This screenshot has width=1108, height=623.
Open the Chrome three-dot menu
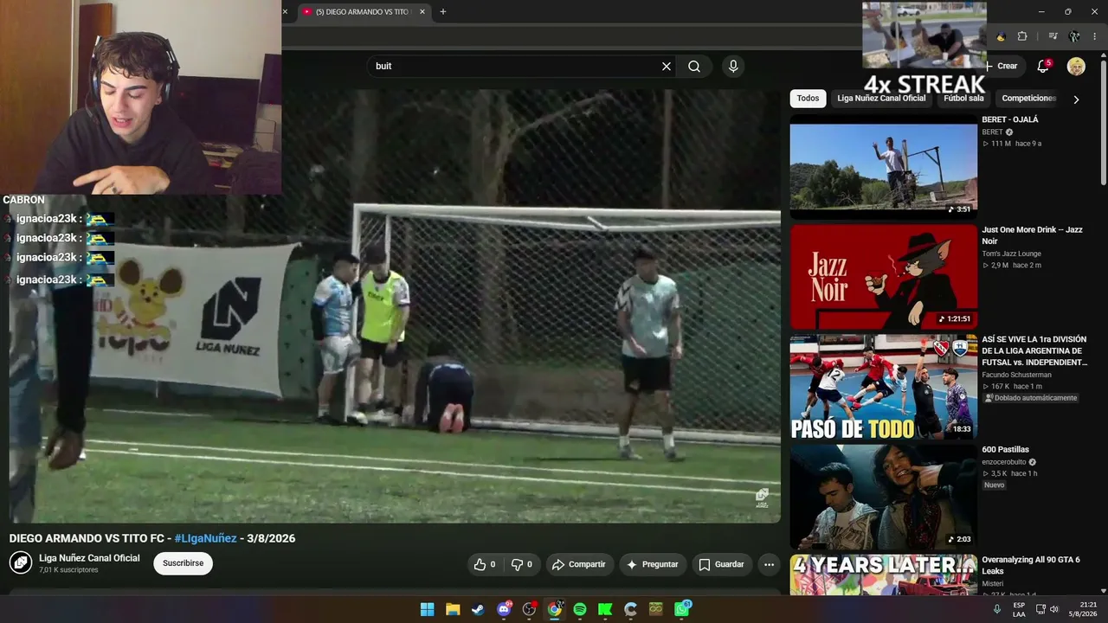click(1095, 36)
